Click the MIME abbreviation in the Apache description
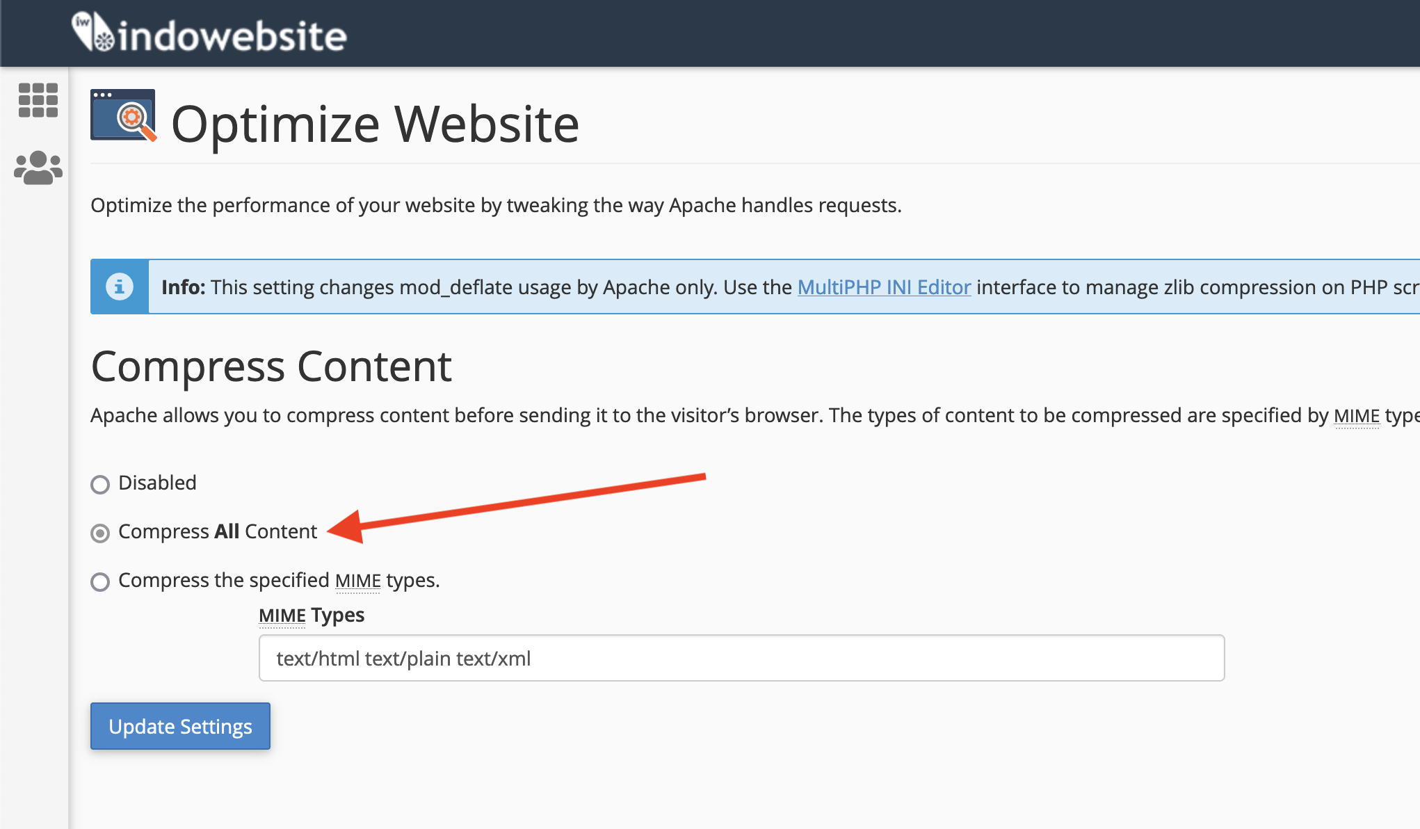Screen dimensions: 1420x829 [x=1356, y=416]
